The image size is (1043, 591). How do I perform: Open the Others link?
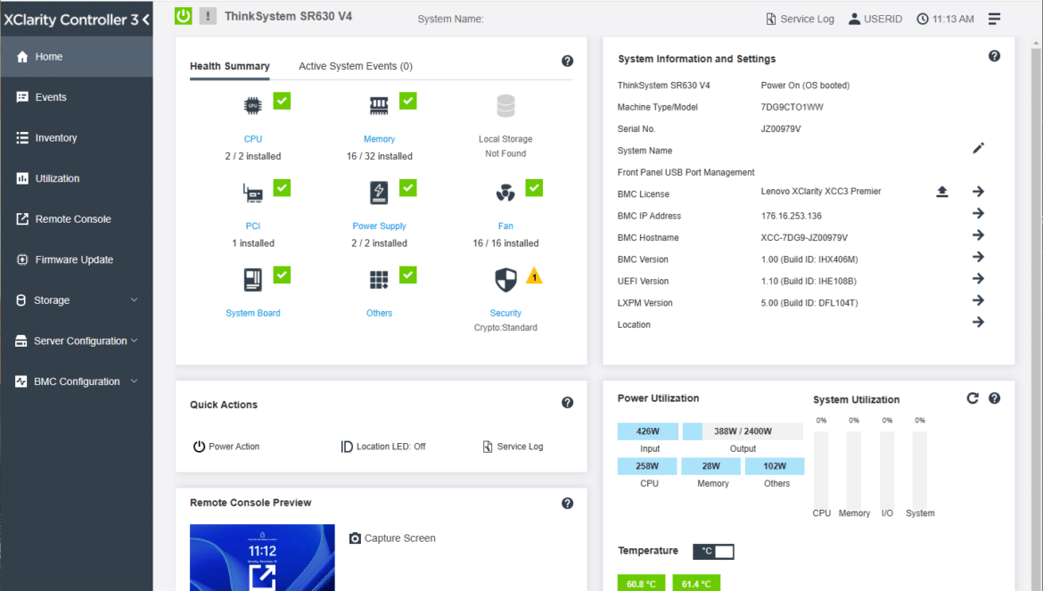(x=379, y=313)
